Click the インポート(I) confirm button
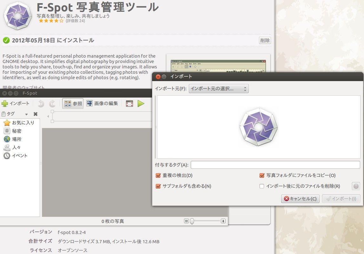Viewport: 364px width, 254px height. (341, 199)
